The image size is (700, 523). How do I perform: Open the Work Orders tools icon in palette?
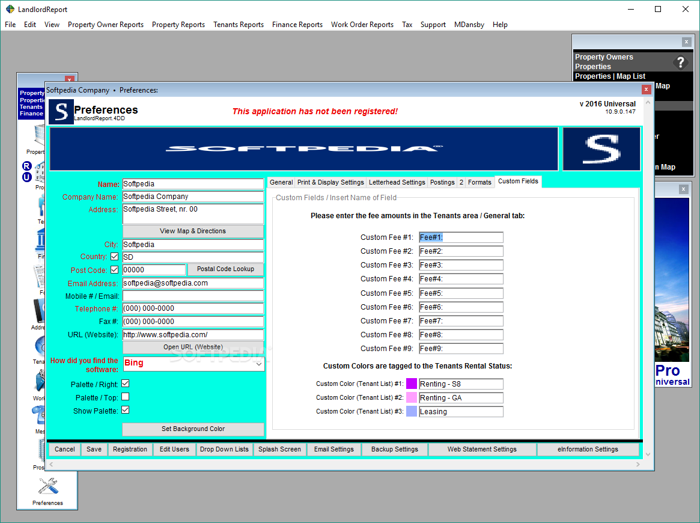pyautogui.click(x=40, y=381)
